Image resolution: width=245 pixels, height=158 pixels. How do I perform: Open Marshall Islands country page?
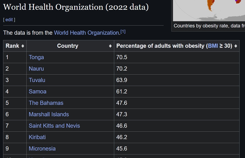[x=49, y=114]
